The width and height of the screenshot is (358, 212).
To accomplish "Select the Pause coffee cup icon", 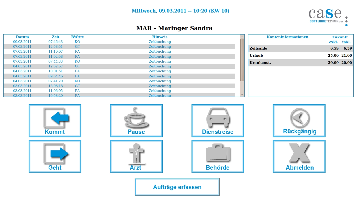I will [x=136, y=117].
